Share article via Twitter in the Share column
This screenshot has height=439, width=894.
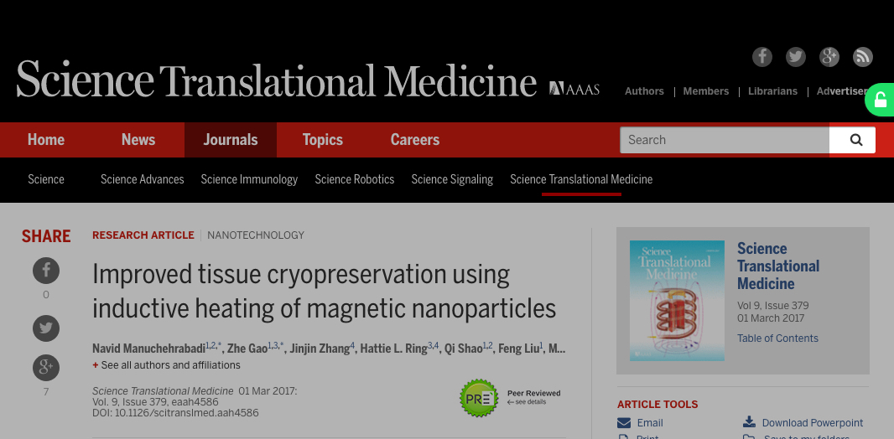tap(46, 328)
